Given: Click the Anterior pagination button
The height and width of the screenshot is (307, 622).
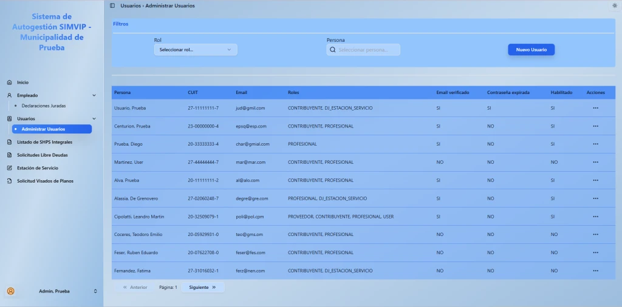Looking at the screenshot, I should (x=135, y=287).
